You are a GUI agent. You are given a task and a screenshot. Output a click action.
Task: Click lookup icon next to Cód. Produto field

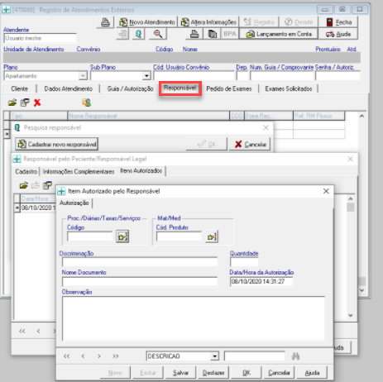212,236
